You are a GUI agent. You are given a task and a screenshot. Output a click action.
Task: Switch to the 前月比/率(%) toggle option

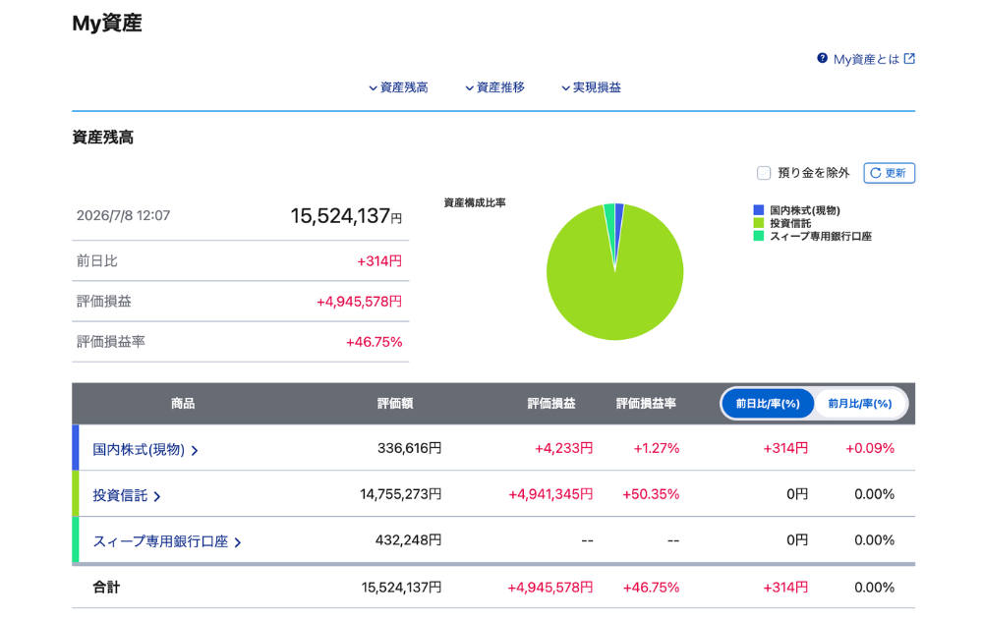(859, 404)
